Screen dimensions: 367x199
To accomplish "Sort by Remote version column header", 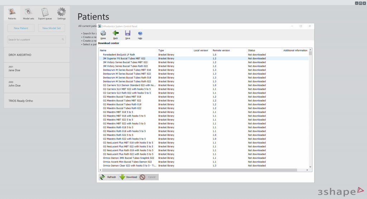I will 229,51.
